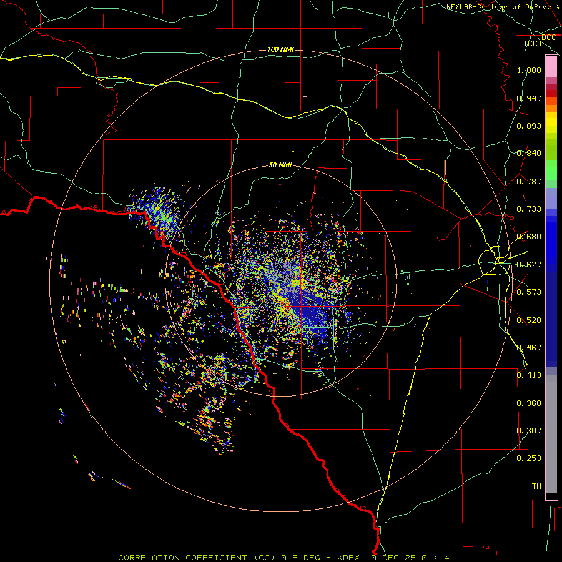
Task: Click the 0.787 scale value
Action: (529, 181)
